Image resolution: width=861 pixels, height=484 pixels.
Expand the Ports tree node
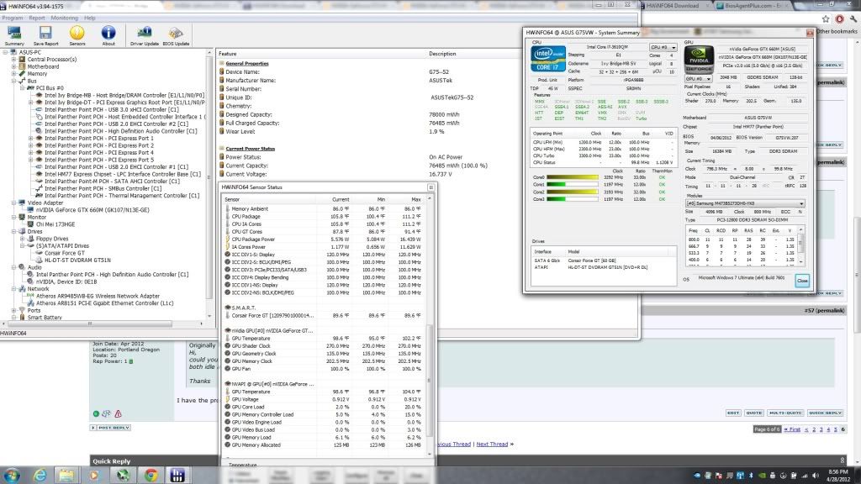click(13, 311)
